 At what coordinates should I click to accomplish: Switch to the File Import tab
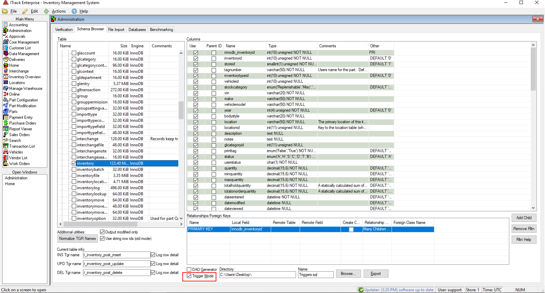pyautogui.click(x=116, y=30)
